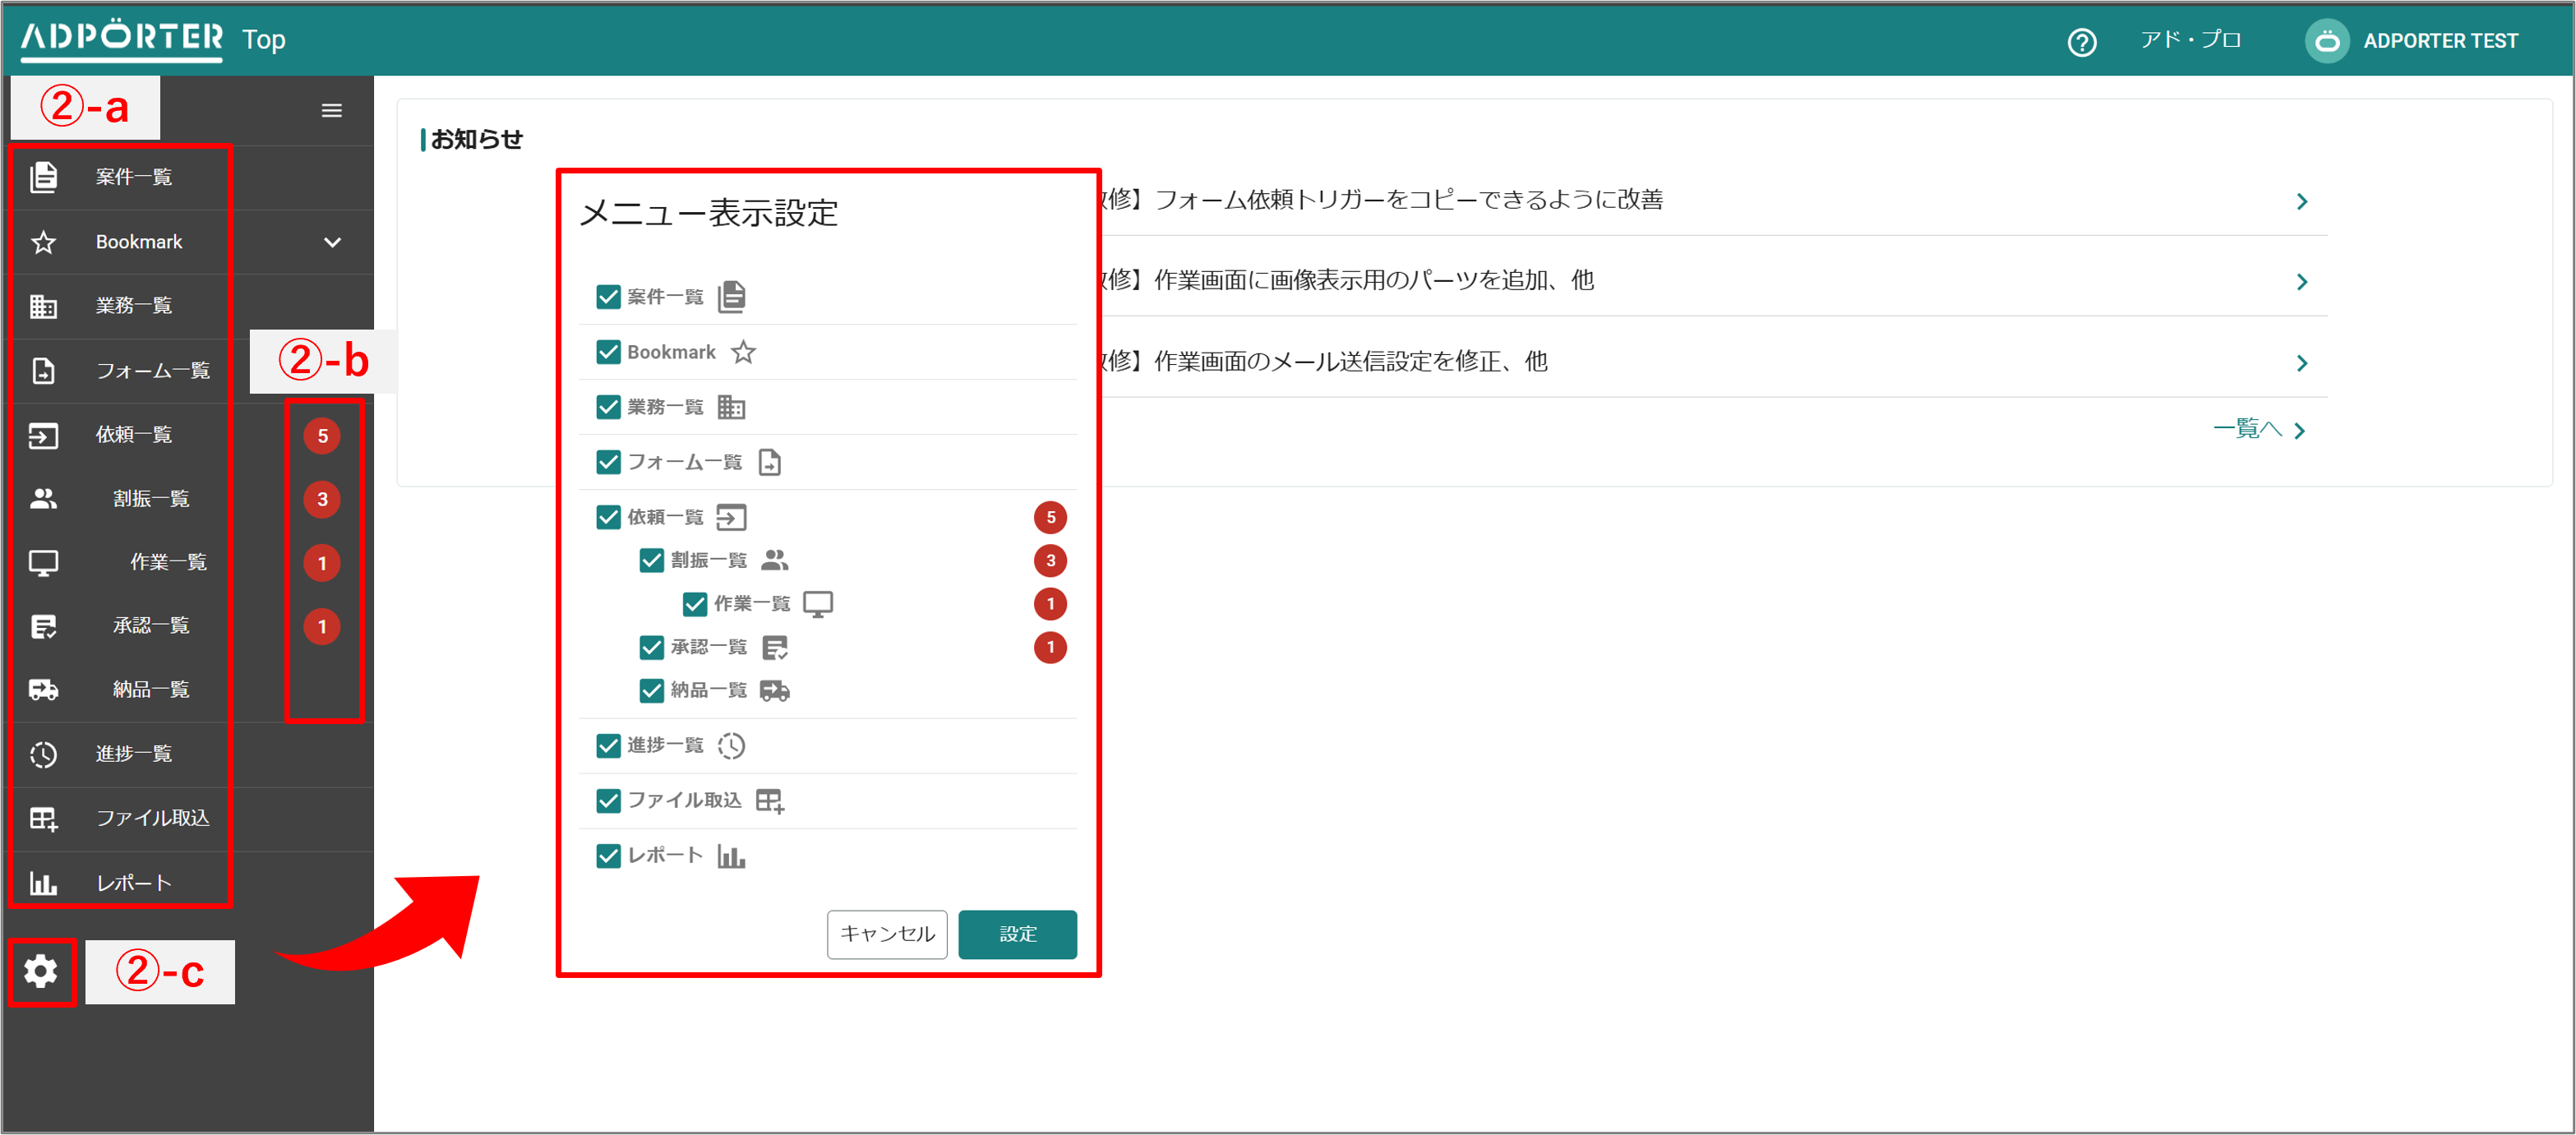Screen dimensions: 2576x1135
Task: Click the 設定 button in dialog
Action: click(x=1017, y=934)
